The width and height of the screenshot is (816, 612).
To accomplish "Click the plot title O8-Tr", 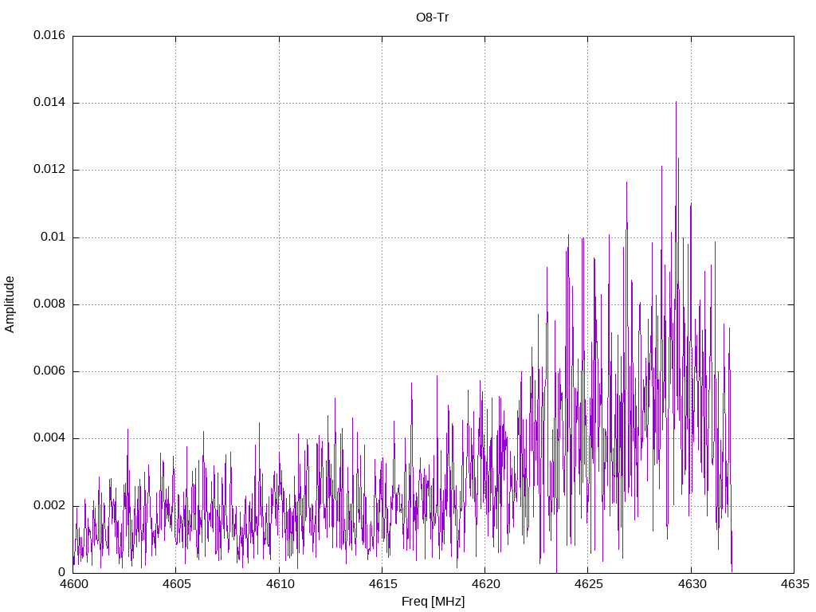I will (x=433, y=18).
